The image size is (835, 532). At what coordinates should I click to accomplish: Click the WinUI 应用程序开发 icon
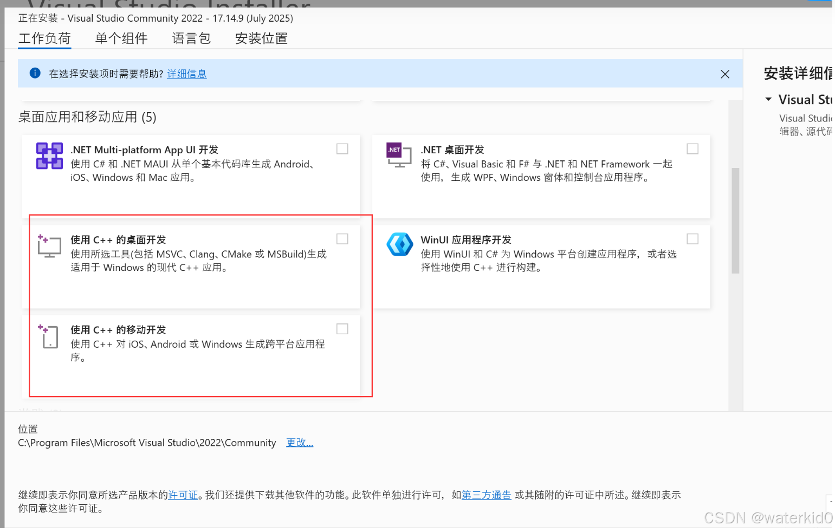click(400, 244)
